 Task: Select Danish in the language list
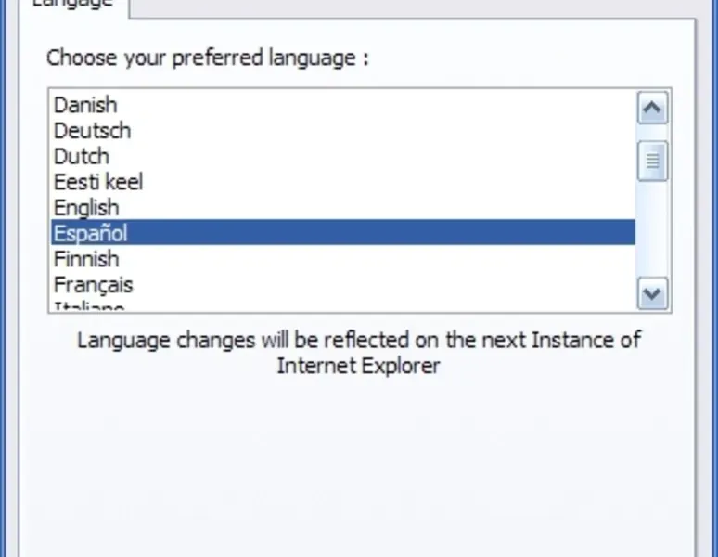(x=85, y=105)
